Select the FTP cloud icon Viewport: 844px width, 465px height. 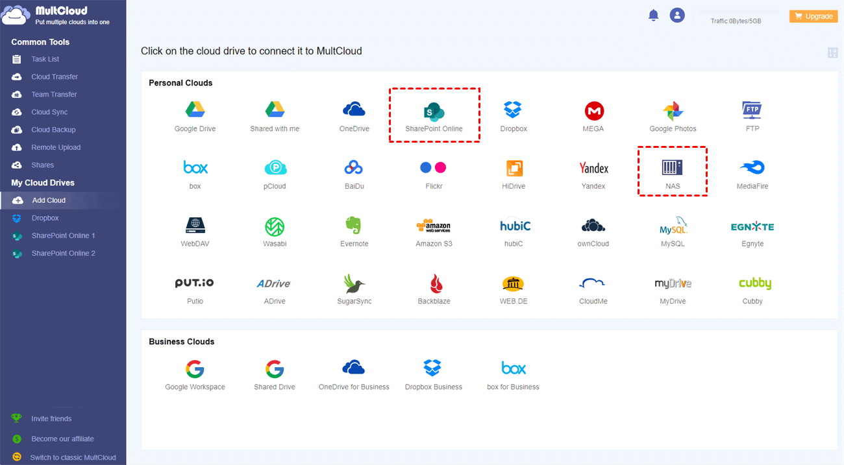[x=752, y=110]
